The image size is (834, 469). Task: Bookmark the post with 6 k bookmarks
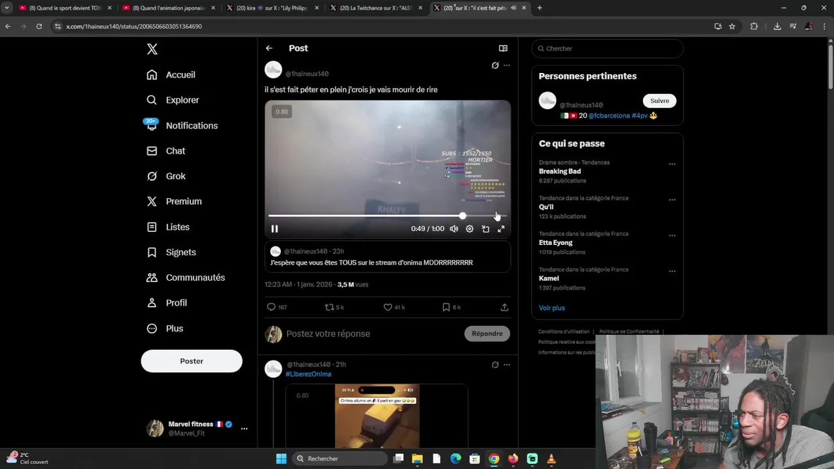(x=446, y=307)
